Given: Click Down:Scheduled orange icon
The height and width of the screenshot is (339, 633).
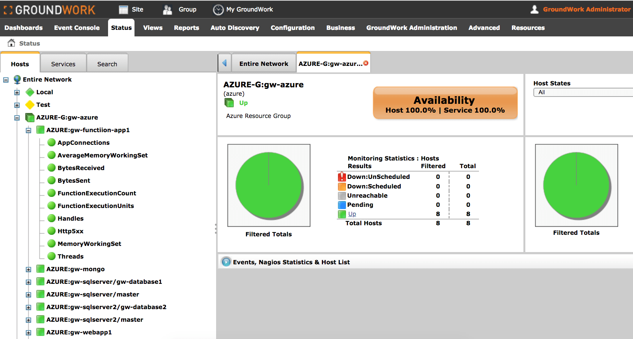Looking at the screenshot, I should coord(342,186).
